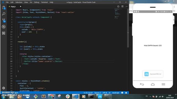Open the three-dot menu in the browser window

click(174, 7)
